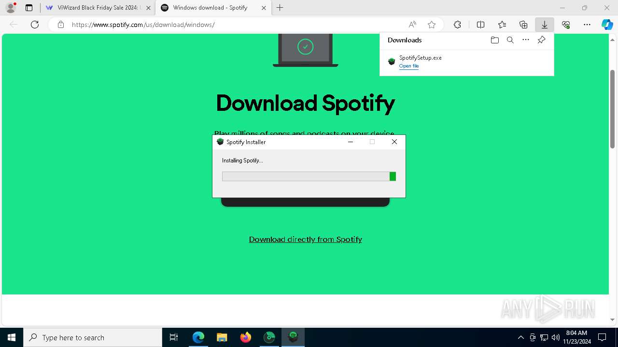The image size is (618, 347).
Task: Click the Type here to search box
Action: 93,337
